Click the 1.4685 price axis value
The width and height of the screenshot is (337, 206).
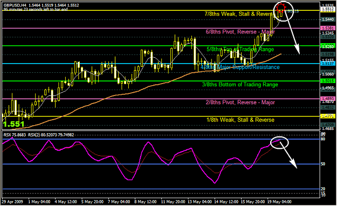tap(328, 128)
